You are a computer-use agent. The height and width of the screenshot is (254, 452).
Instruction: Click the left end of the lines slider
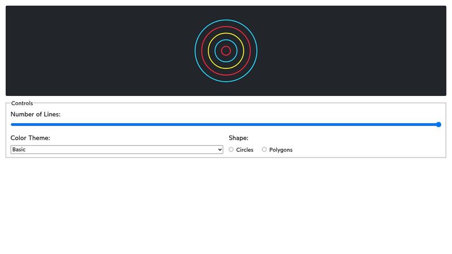tap(12, 125)
